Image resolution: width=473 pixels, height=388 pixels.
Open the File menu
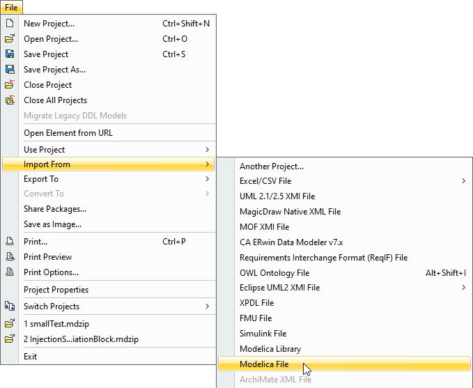(x=11, y=7)
